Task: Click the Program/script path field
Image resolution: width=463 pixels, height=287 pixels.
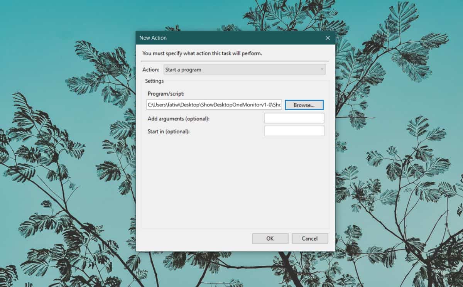Action: click(214, 105)
